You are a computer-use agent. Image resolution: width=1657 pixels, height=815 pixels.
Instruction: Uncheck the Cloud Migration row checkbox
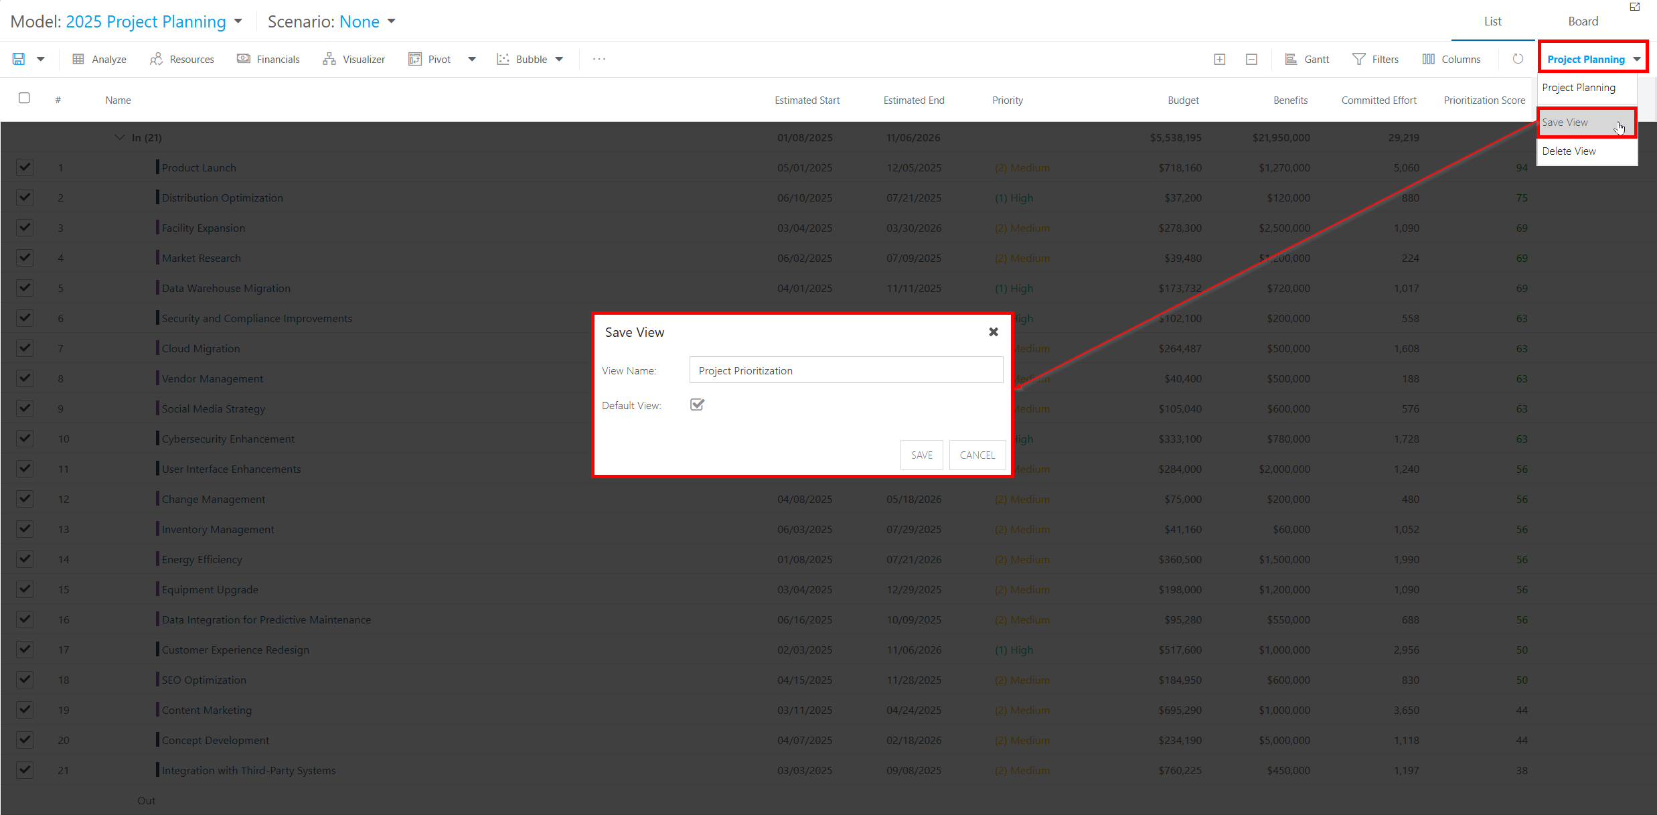tap(25, 348)
